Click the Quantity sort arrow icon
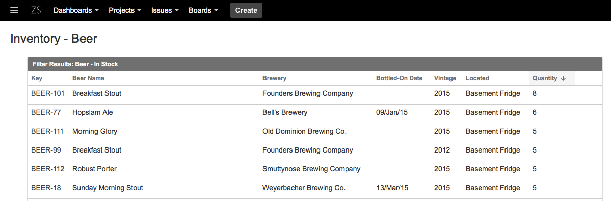Screen dimensions: 611x201 [563, 78]
